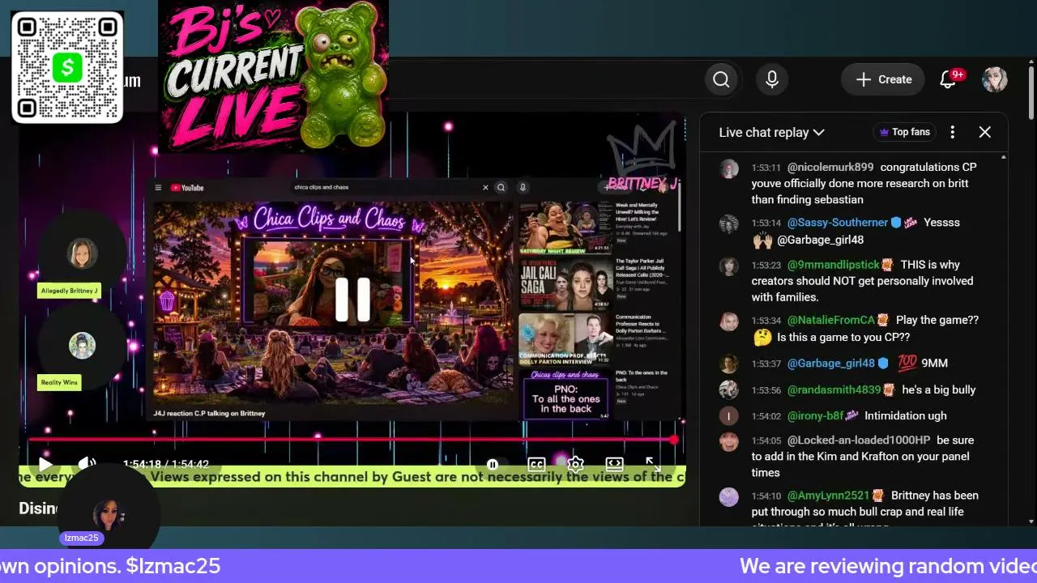Viewport: 1037px width, 583px height.
Task: Open the notifications bell
Action: point(948,79)
